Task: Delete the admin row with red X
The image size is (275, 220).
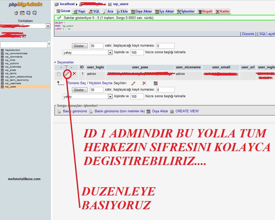Action: pyautogui.click(x=74, y=74)
